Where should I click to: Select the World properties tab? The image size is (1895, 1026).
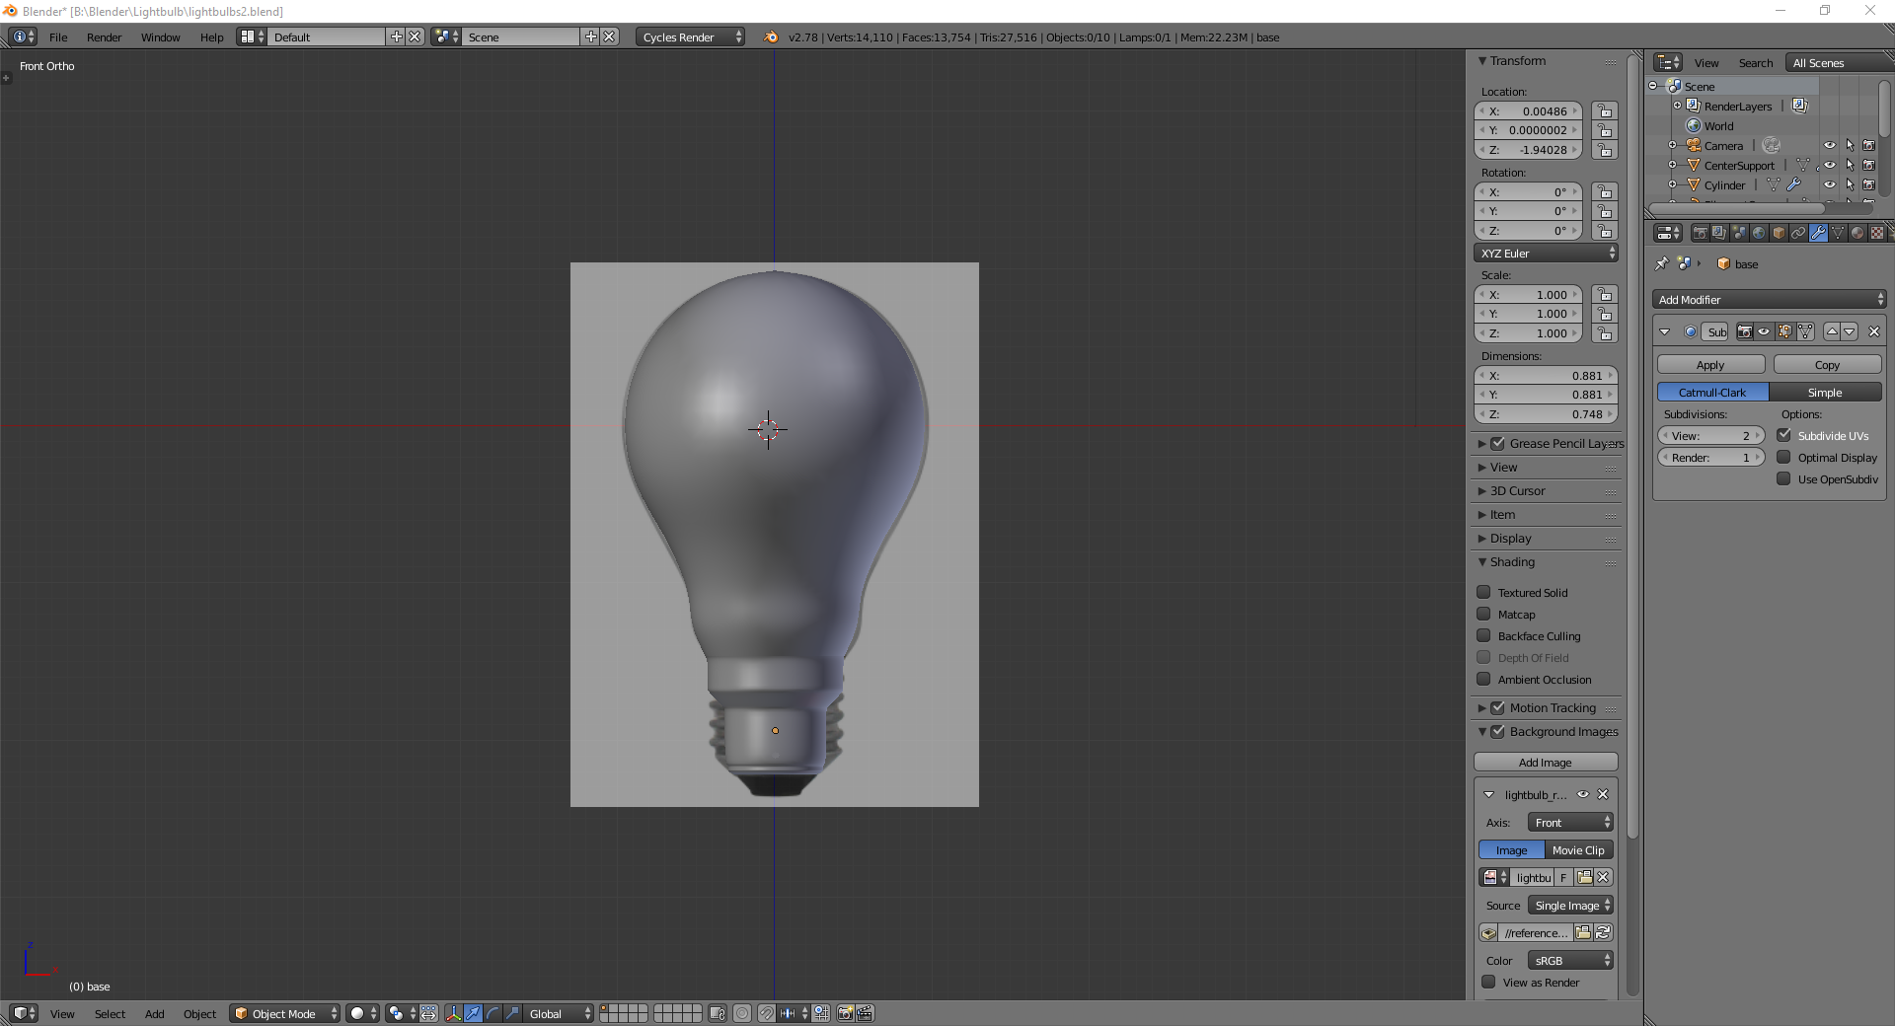(1759, 233)
